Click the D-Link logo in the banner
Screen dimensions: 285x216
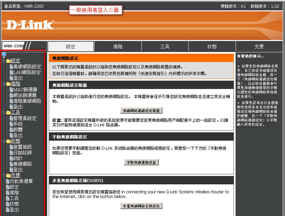pyautogui.click(x=30, y=25)
